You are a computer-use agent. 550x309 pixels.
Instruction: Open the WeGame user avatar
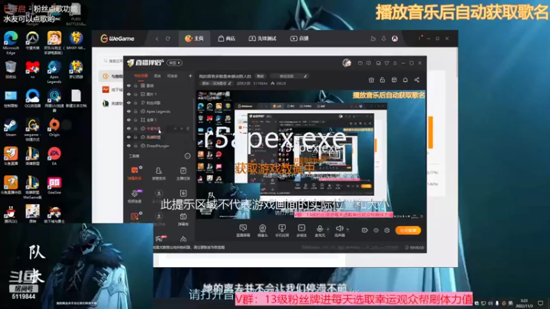coord(395,38)
